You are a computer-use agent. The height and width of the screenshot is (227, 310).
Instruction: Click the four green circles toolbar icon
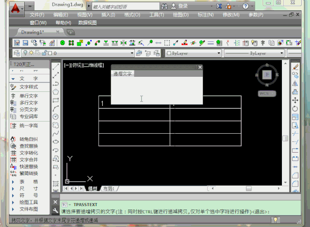tap(71, 43)
